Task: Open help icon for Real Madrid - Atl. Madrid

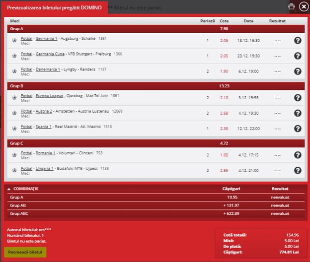Action: [x=298, y=129]
